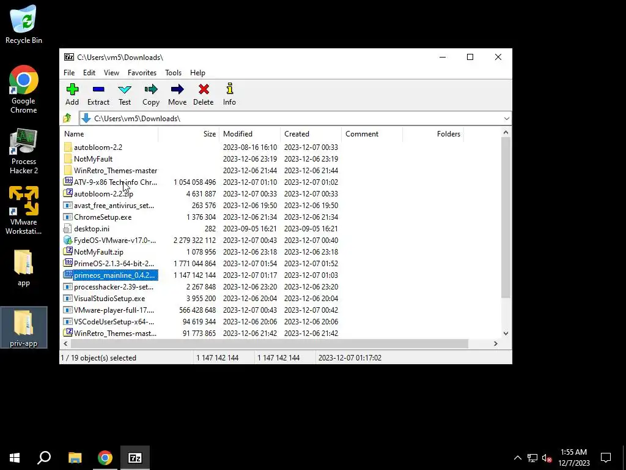Select autobloom-2.2.zip file
Screen dimensions: 626x470
point(103,194)
